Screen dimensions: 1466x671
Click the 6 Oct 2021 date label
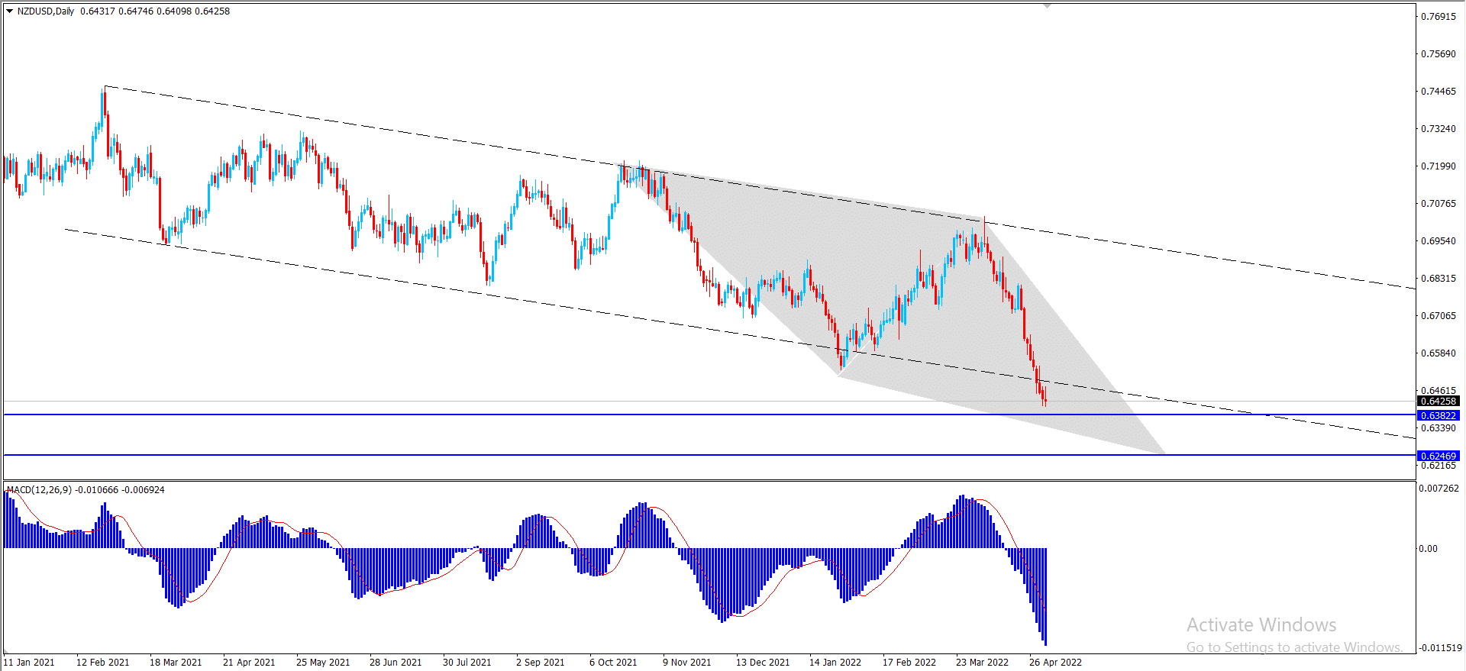(613, 662)
